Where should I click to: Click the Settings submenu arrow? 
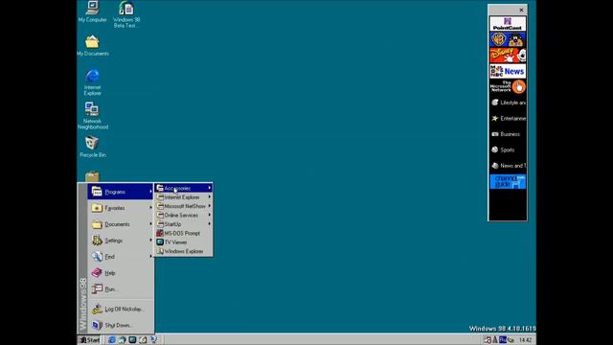pyautogui.click(x=150, y=241)
